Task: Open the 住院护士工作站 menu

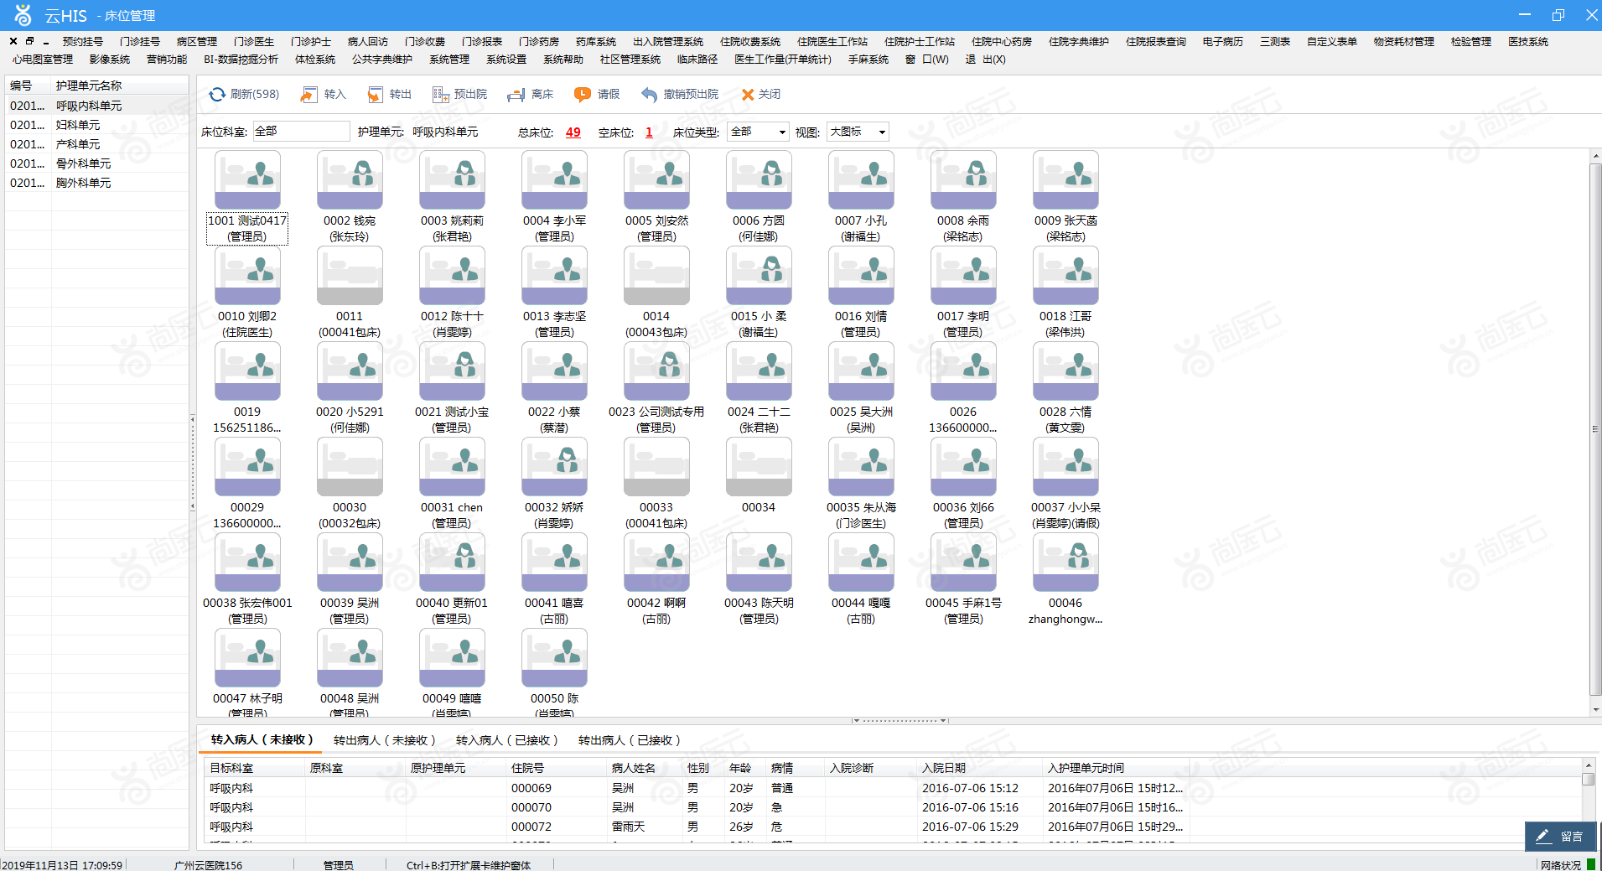Action: point(920,41)
